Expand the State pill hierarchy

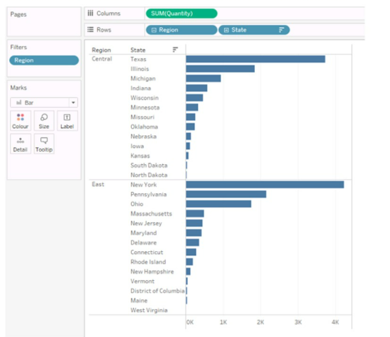(226, 30)
